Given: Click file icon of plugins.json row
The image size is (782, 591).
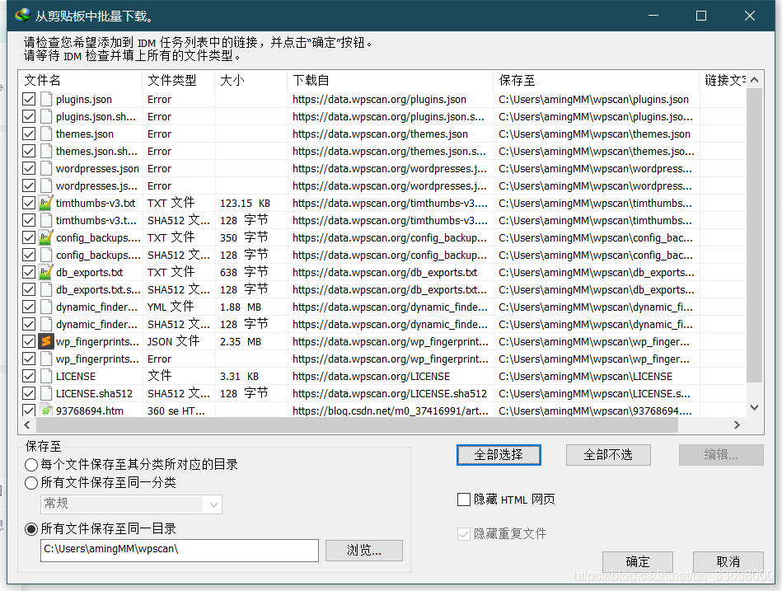Looking at the screenshot, I should coord(46,99).
